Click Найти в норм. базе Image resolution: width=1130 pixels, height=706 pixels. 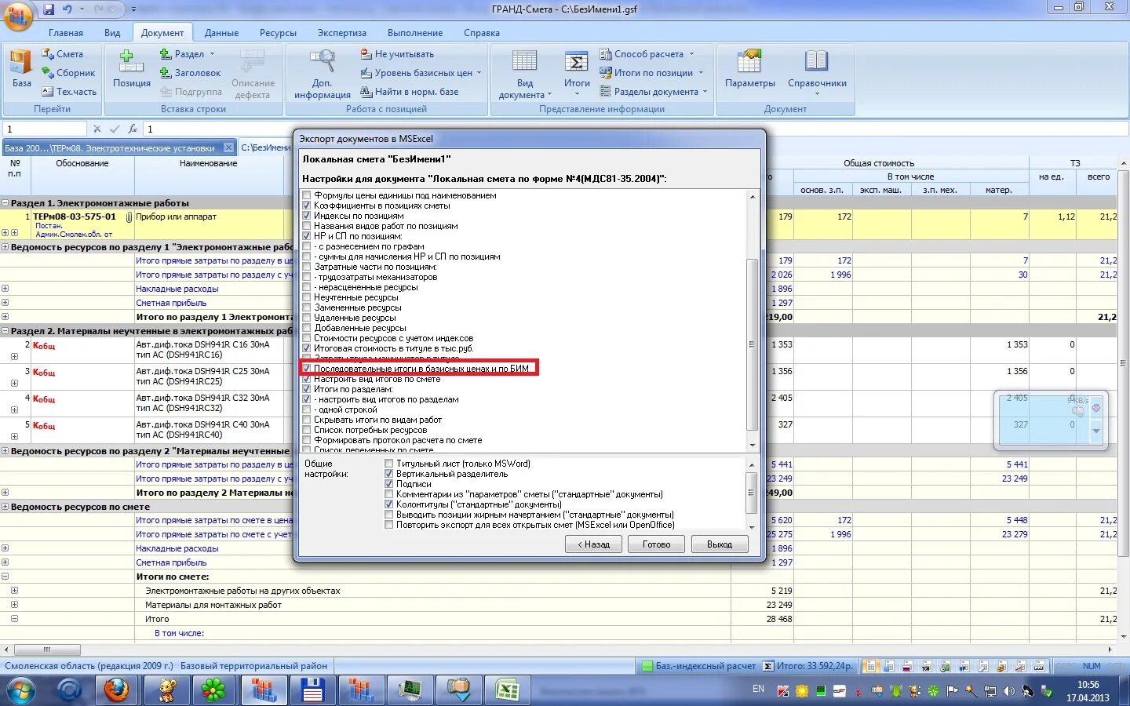[x=409, y=92]
